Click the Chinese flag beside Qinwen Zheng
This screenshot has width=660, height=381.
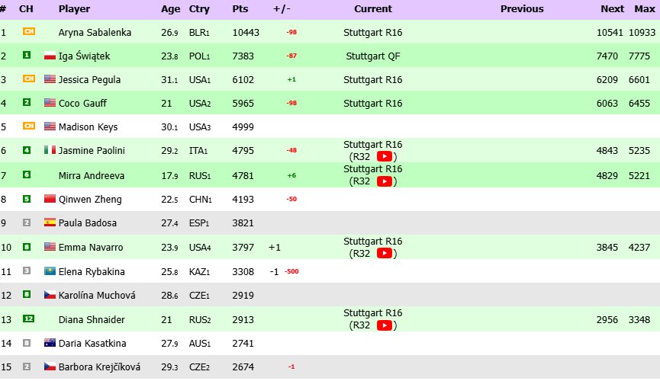coord(50,198)
